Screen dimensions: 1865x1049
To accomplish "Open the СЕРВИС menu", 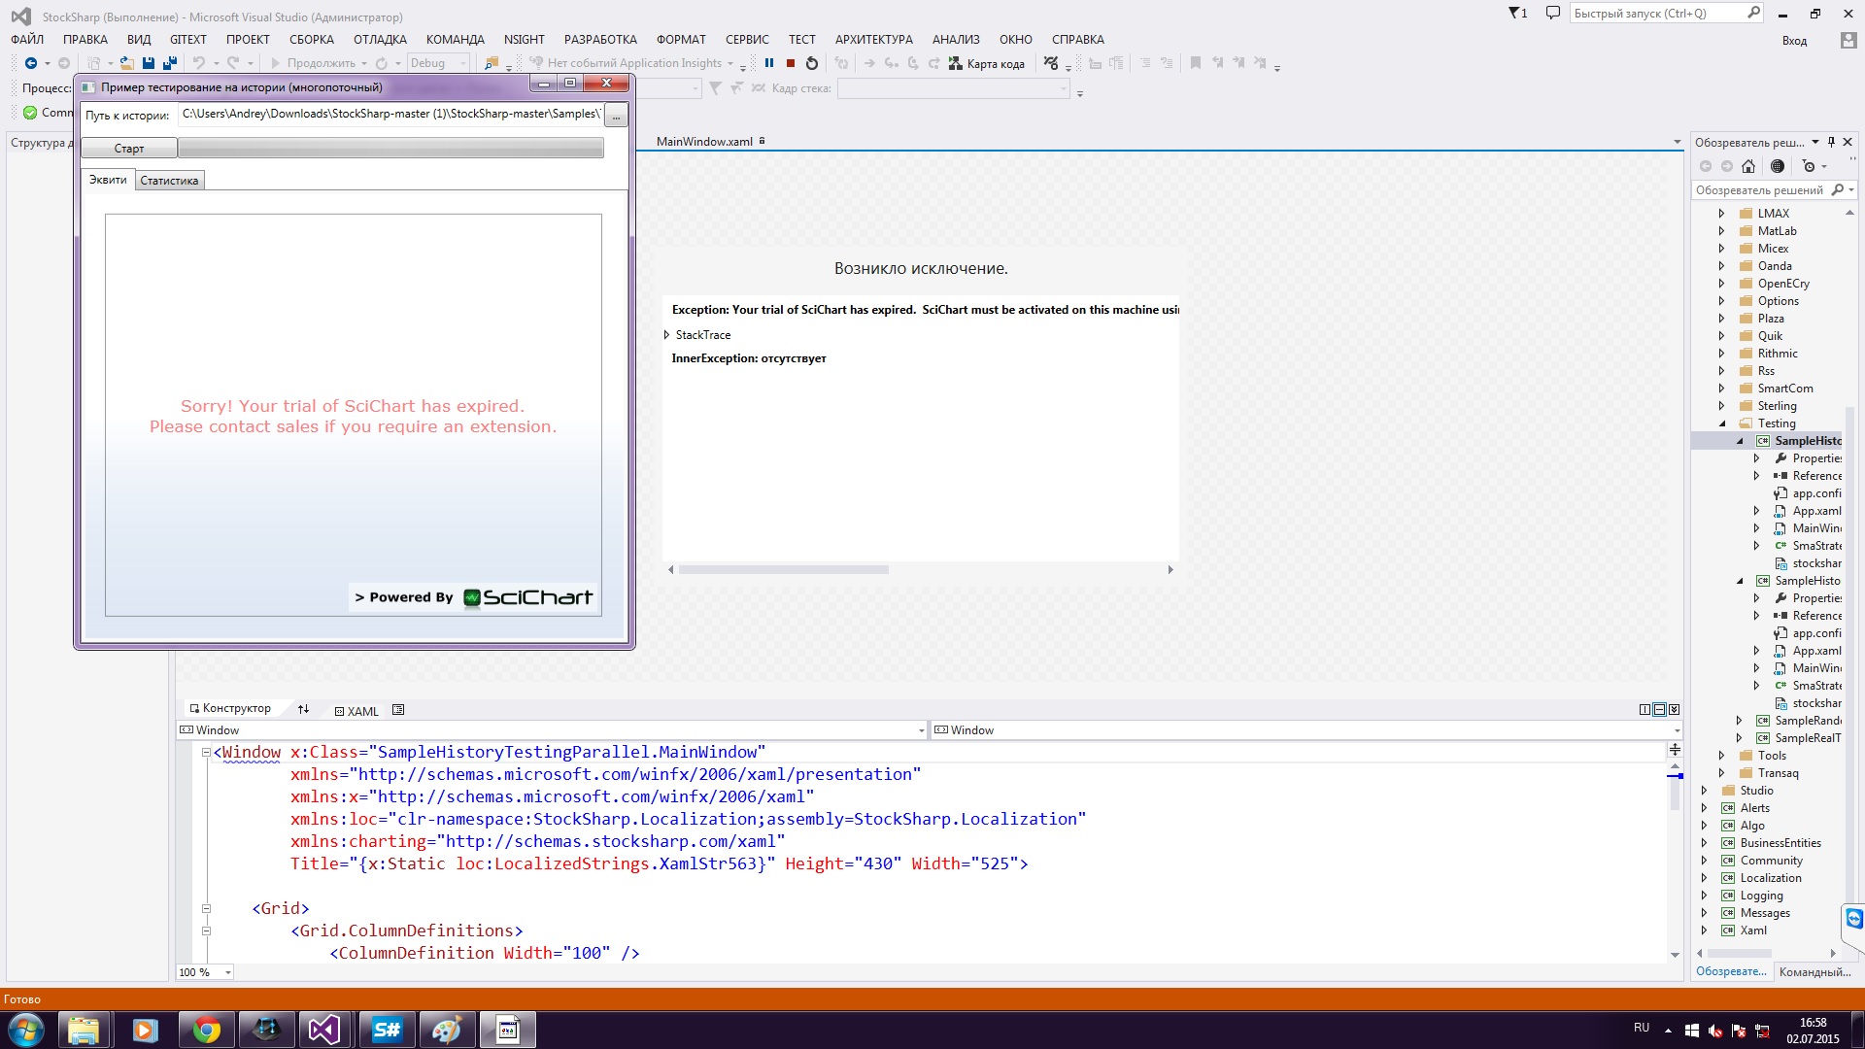I will point(747,40).
